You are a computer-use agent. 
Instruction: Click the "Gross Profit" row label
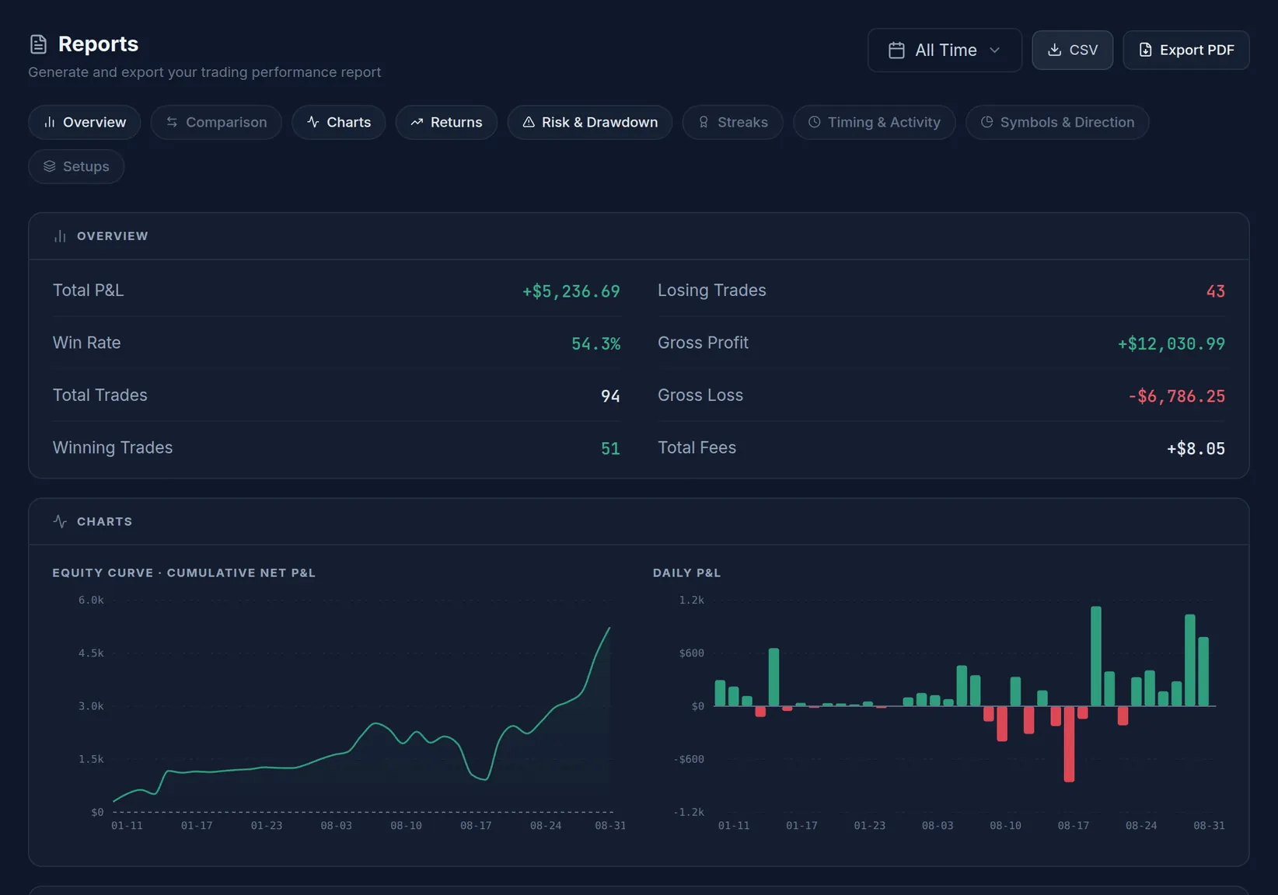pos(703,343)
